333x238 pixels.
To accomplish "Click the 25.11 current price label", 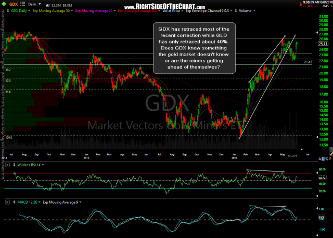I will pyautogui.click(x=323, y=44).
